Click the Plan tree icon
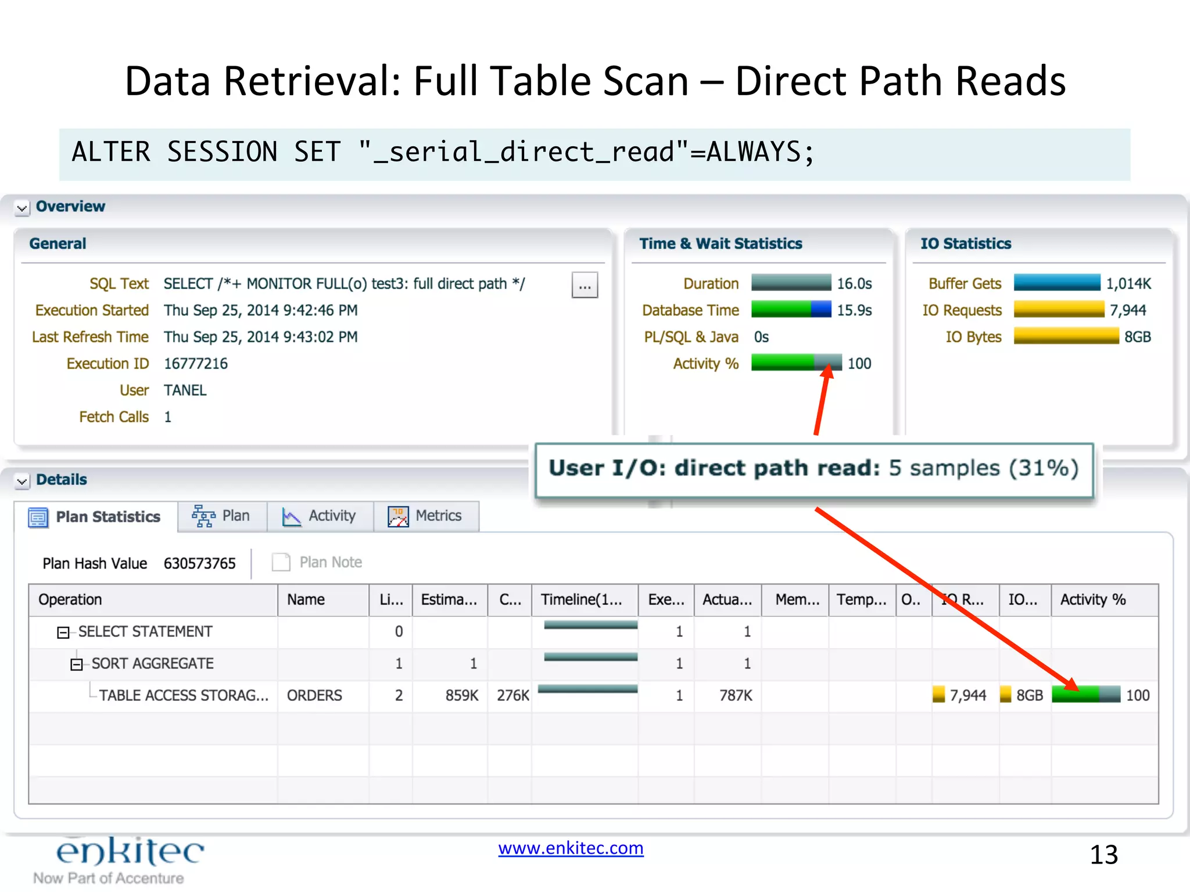This screenshot has width=1190, height=892. [203, 516]
